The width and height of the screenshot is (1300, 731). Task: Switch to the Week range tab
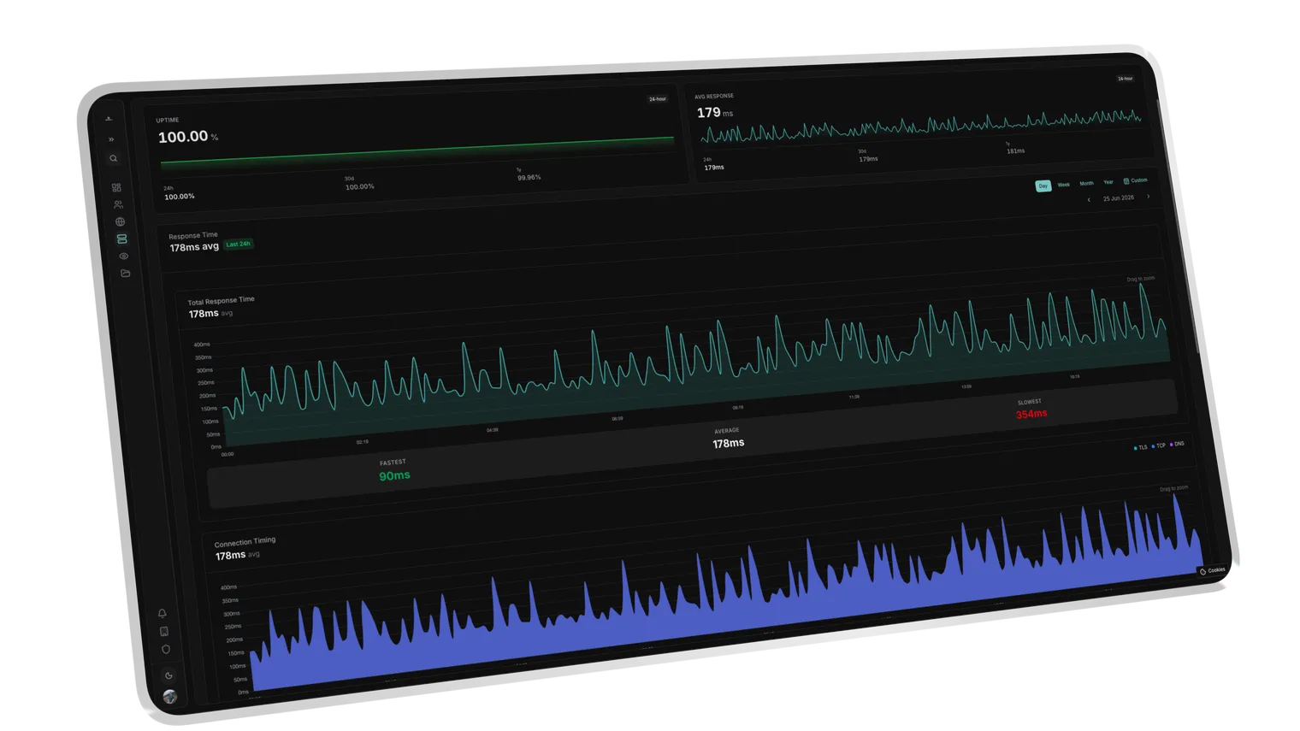(1064, 185)
